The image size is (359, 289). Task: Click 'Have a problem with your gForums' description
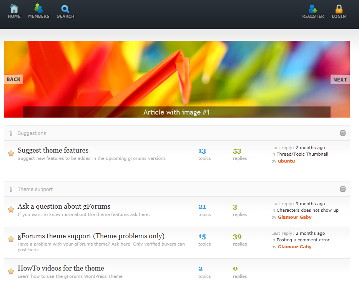point(101,247)
